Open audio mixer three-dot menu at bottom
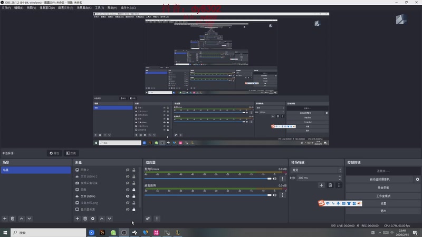422x237 pixels. coord(157,219)
